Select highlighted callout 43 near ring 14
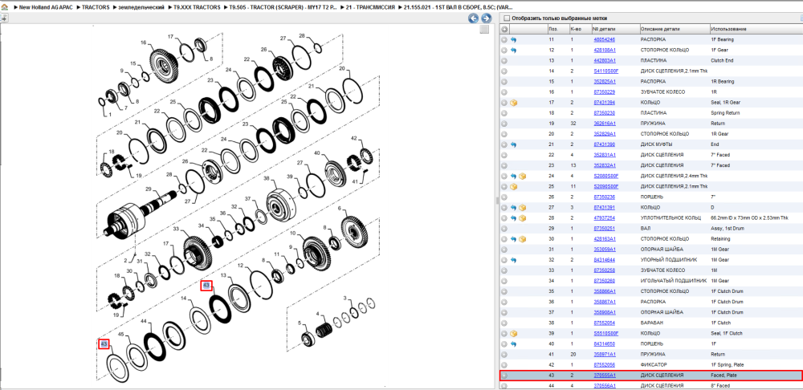The width and height of the screenshot is (803, 390). pos(206,286)
